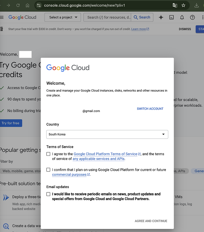Expand the Country dropdown showing South Korea
Screen dimensions: 204x232
(107, 134)
